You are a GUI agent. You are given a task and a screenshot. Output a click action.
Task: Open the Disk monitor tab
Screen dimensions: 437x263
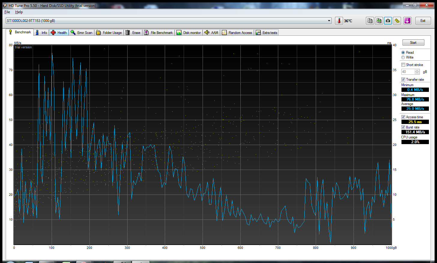[189, 33]
